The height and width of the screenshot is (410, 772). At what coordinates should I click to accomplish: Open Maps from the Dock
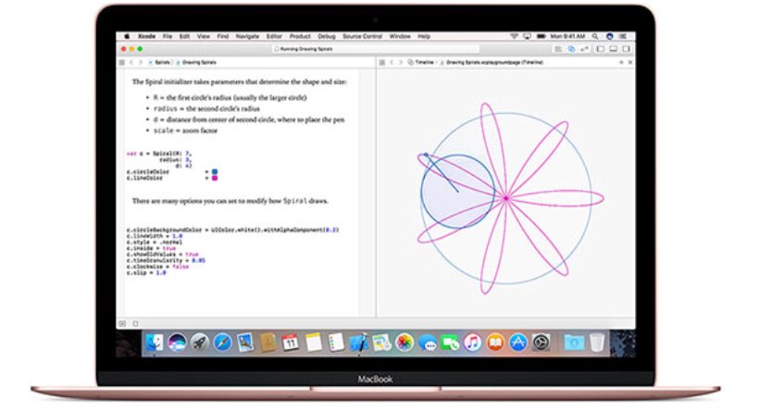point(381,342)
